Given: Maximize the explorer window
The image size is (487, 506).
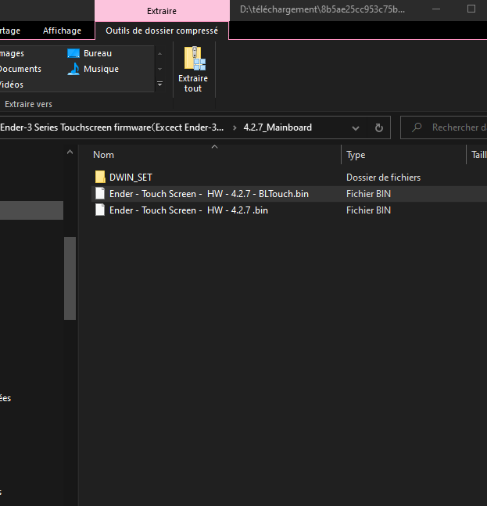Looking at the screenshot, I should tap(471, 9).
